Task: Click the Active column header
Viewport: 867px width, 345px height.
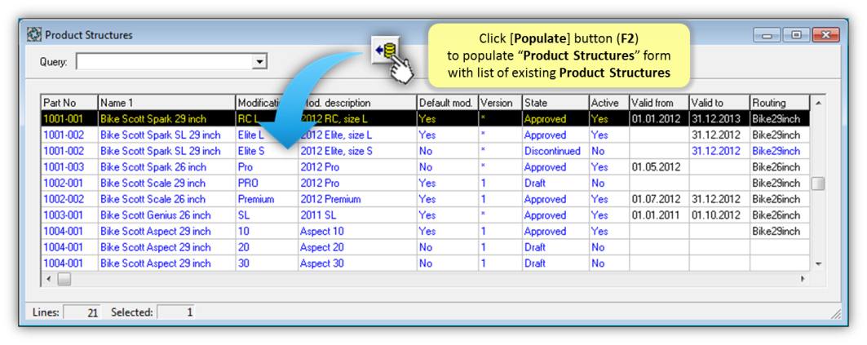Action: coord(609,103)
